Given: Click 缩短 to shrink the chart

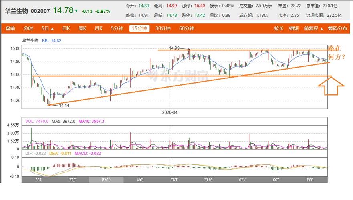Looking at the screenshot, I should coord(294,28).
